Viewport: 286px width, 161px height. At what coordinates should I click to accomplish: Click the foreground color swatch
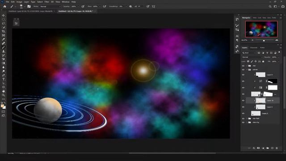click(x=2, y=106)
